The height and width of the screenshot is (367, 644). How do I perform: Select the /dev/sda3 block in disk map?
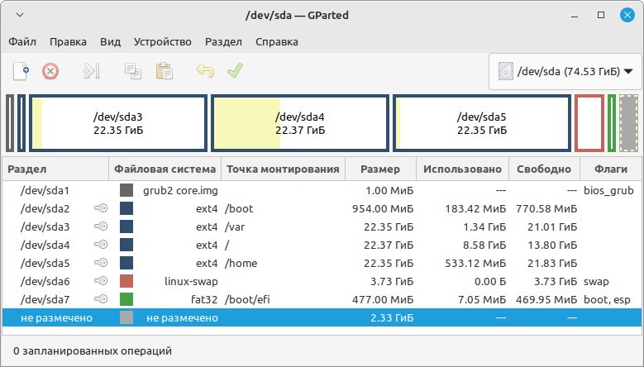point(118,123)
